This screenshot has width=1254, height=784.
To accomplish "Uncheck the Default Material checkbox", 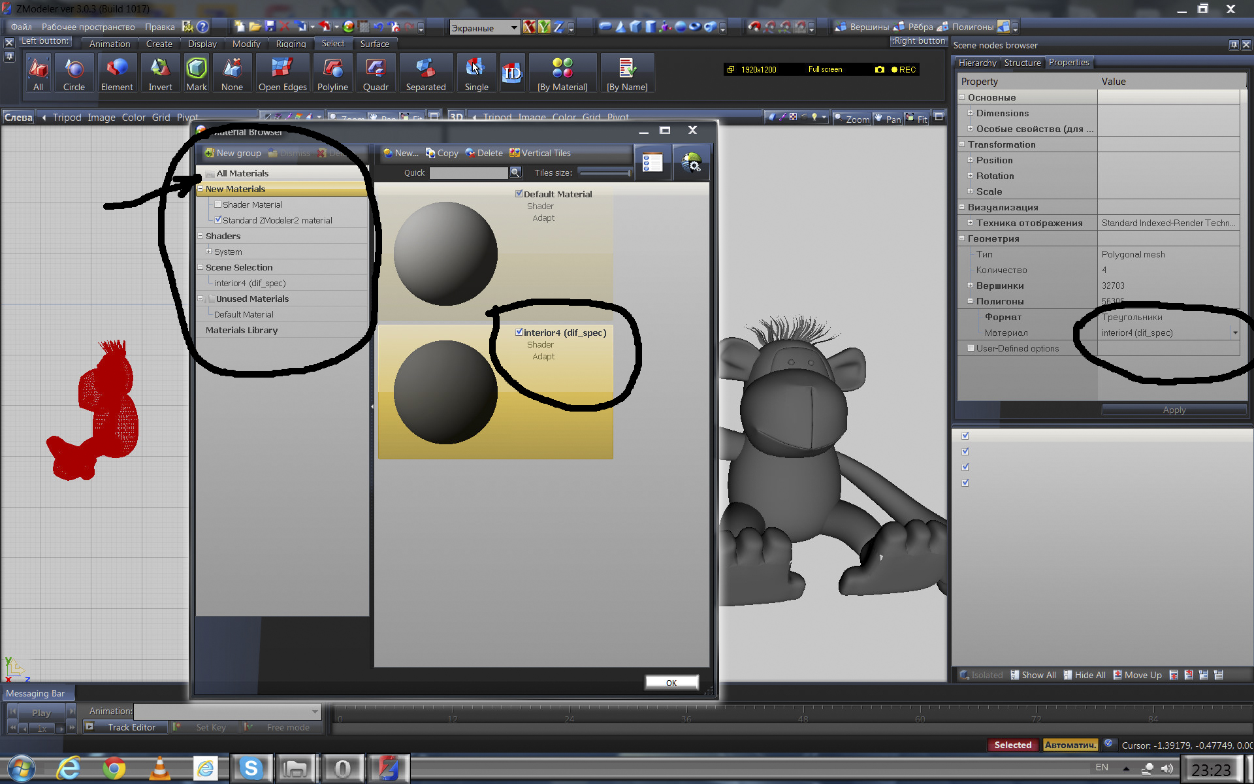I will click(519, 193).
